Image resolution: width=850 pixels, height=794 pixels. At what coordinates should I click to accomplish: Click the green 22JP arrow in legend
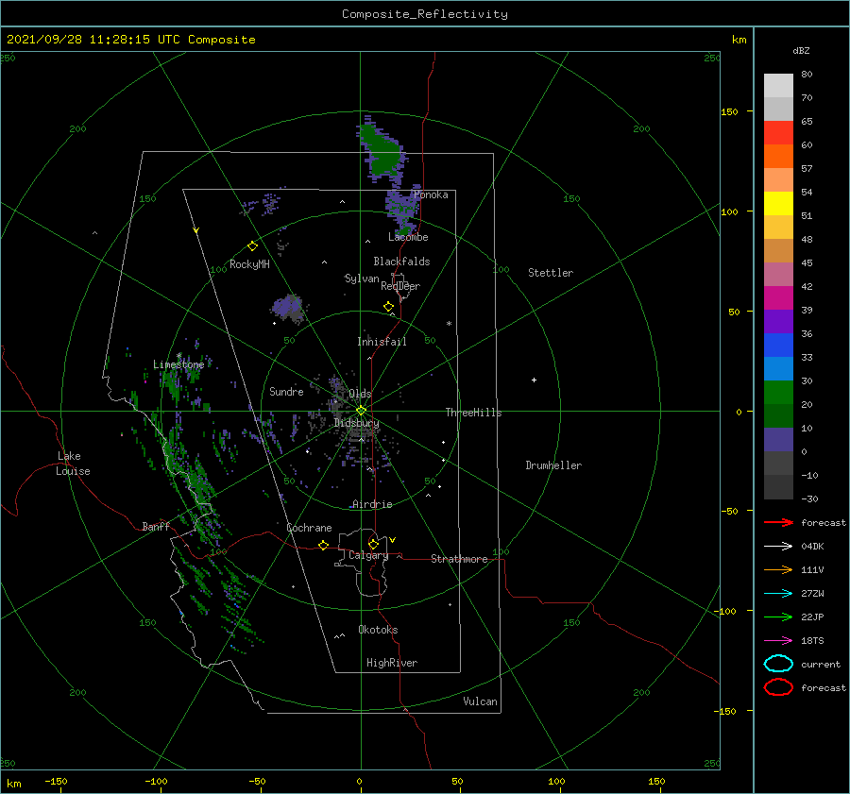(x=778, y=617)
